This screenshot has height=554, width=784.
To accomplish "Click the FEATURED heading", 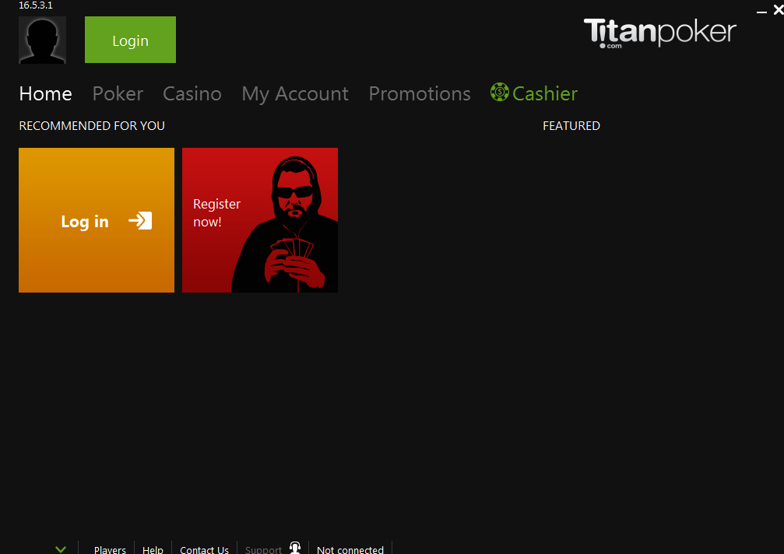I will 571,126.
